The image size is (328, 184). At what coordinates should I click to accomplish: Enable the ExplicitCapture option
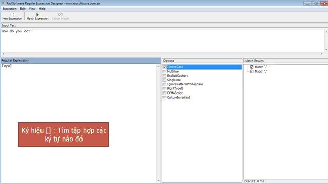165,76
